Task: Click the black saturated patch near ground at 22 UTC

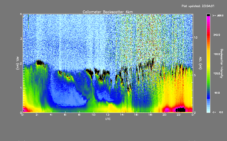Action: pos(180,110)
